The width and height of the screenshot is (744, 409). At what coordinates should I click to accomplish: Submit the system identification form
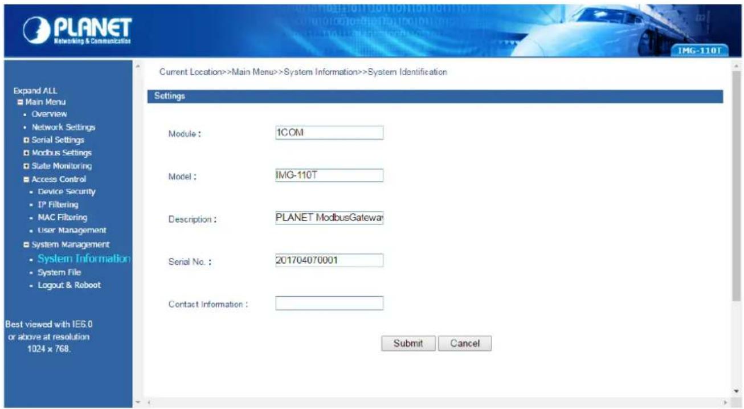point(408,343)
